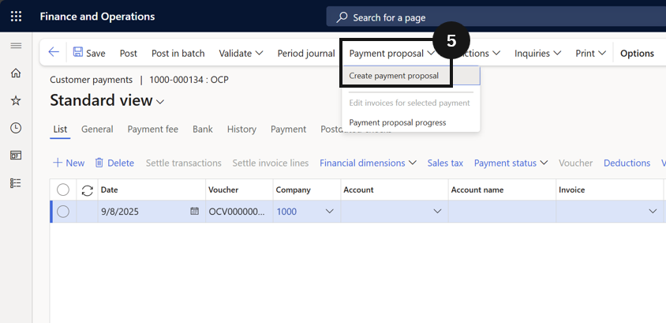
Task: Choose Create payment proposal
Action: point(411,76)
